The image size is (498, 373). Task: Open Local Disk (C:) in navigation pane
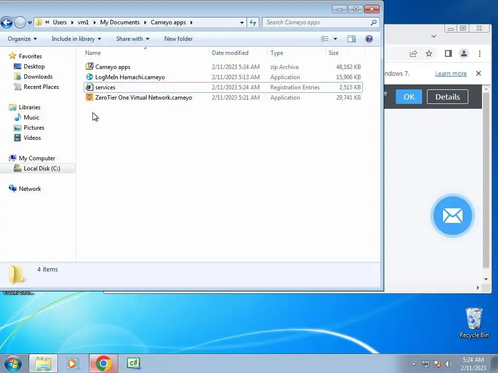(42, 169)
